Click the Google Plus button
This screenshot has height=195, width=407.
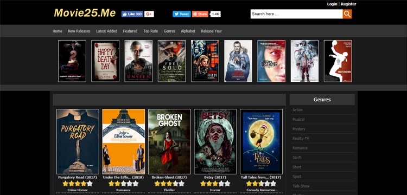point(149,14)
